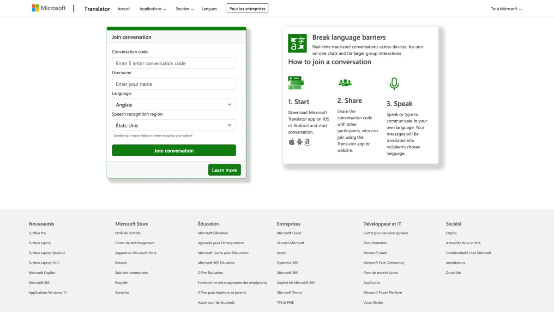Open the Durabilité link
554x312 pixels.
(453, 273)
